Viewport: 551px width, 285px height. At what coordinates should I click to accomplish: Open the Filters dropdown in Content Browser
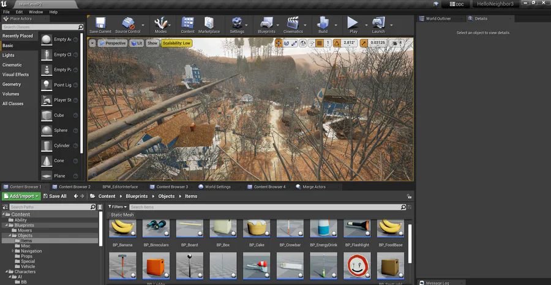[118, 207]
